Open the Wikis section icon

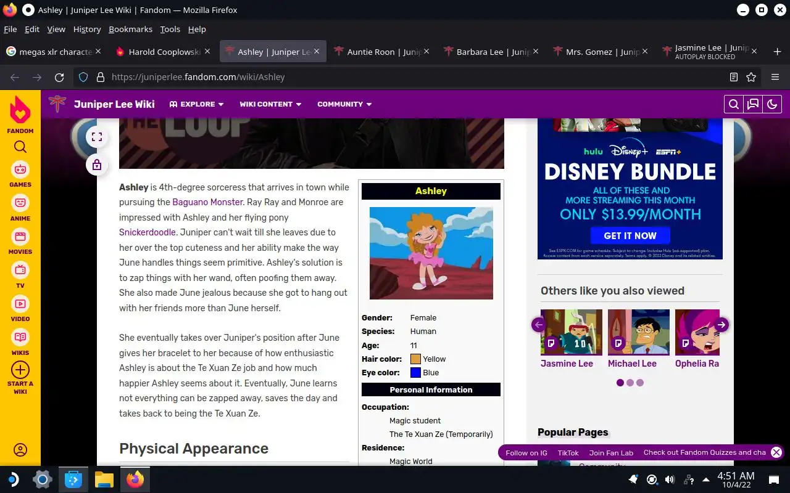[20, 338]
